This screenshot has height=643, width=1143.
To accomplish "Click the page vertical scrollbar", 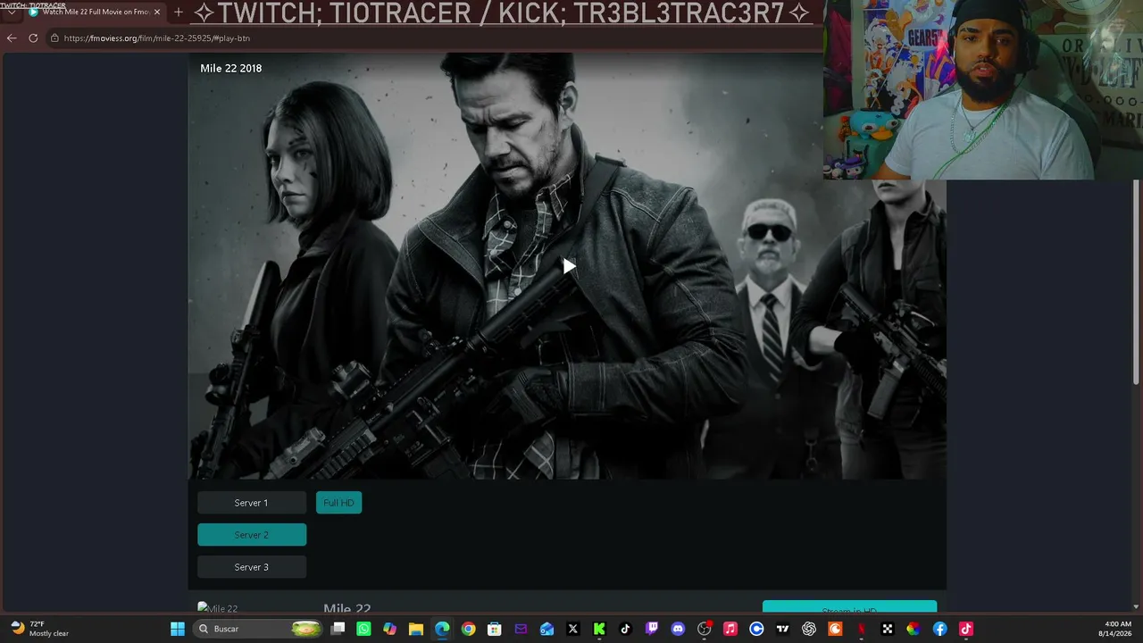I will pos(1137,281).
